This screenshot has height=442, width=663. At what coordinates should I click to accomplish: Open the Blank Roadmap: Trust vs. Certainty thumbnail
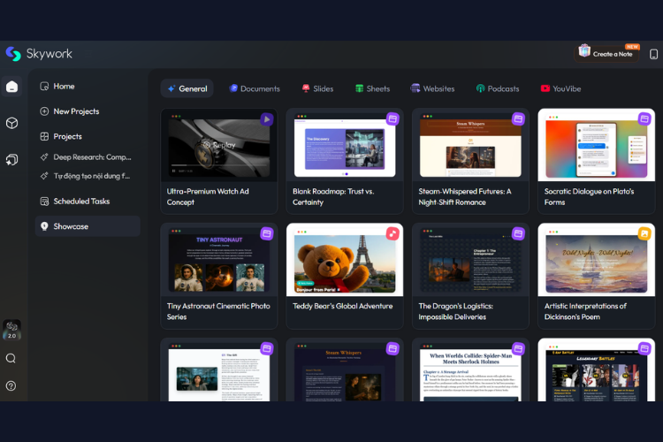click(x=345, y=145)
